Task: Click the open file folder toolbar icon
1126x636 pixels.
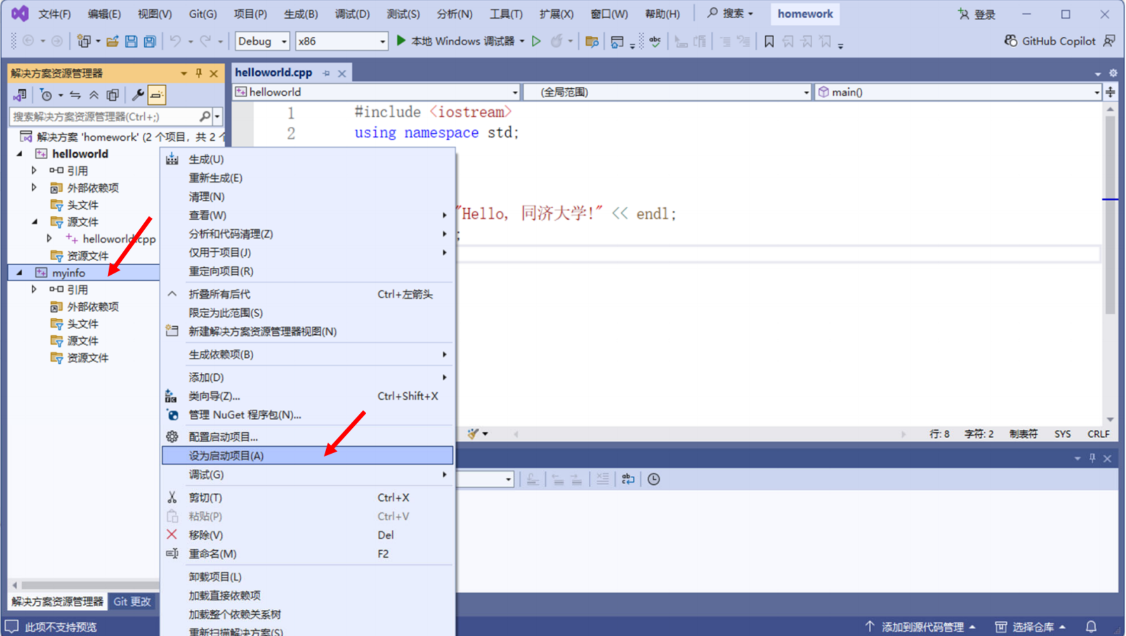Action: [x=113, y=41]
